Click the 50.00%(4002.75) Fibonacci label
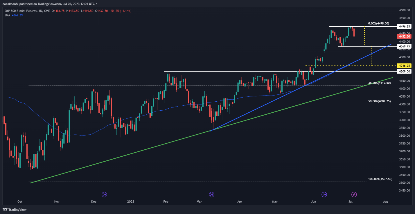415x214 pixels. click(379, 101)
